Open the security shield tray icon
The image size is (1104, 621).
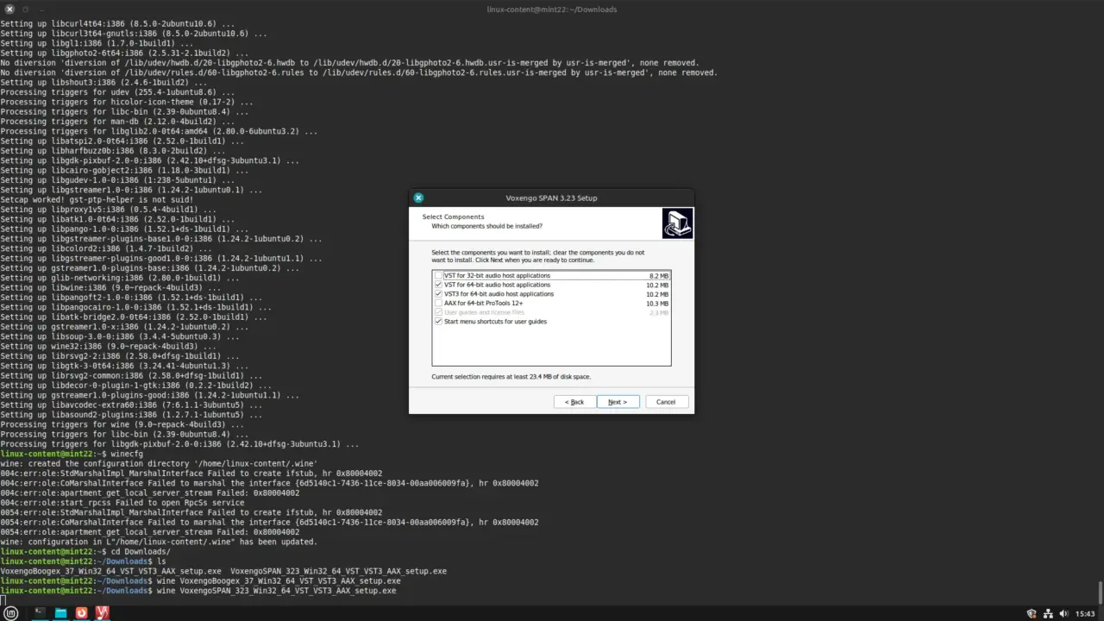[x=1032, y=614]
